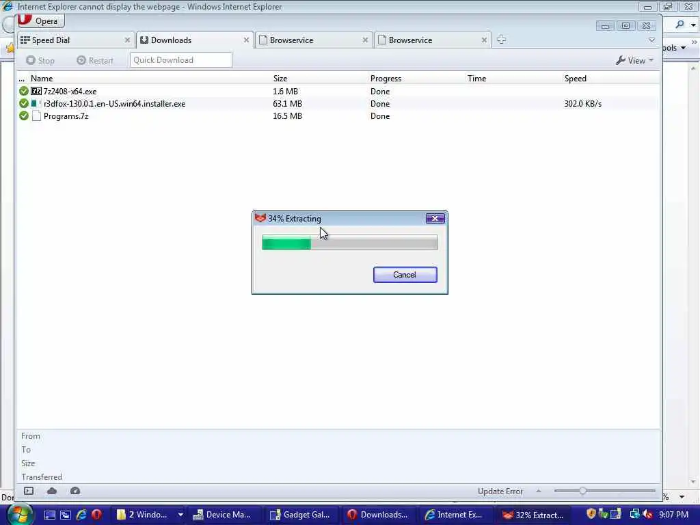700x525 pixels.
Task: Toggle Opera Turbo speedometer icon
Action: coord(75,491)
